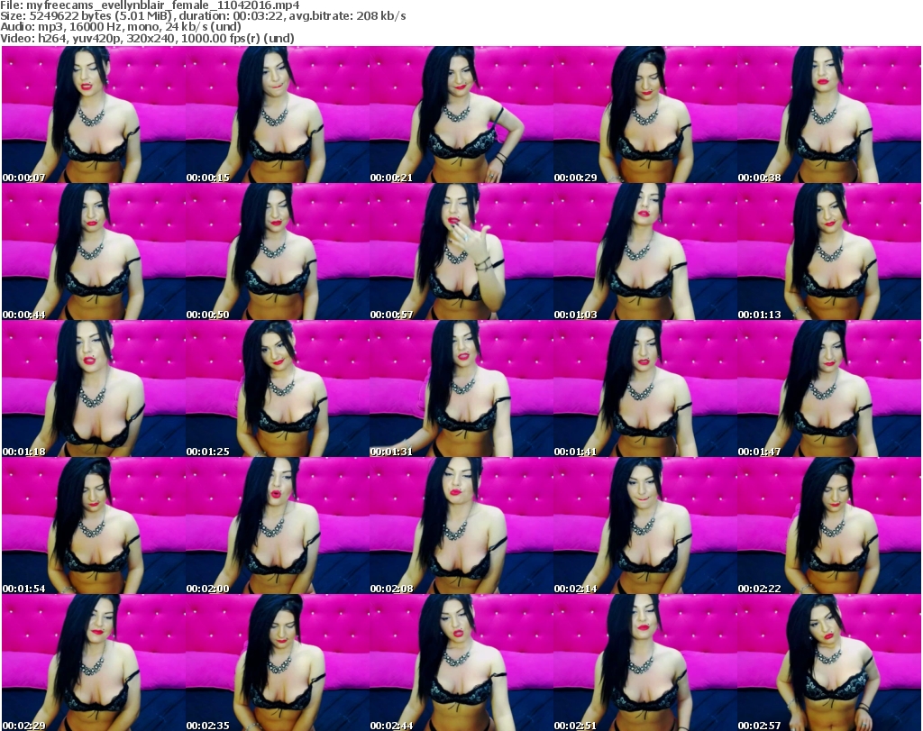View the frame at 00:02:44
Screen dimensions: 923x731
(x=461, y=662)
